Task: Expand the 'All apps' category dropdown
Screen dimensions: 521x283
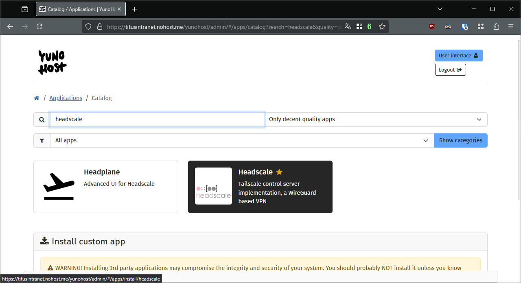Action: [242, 141]
